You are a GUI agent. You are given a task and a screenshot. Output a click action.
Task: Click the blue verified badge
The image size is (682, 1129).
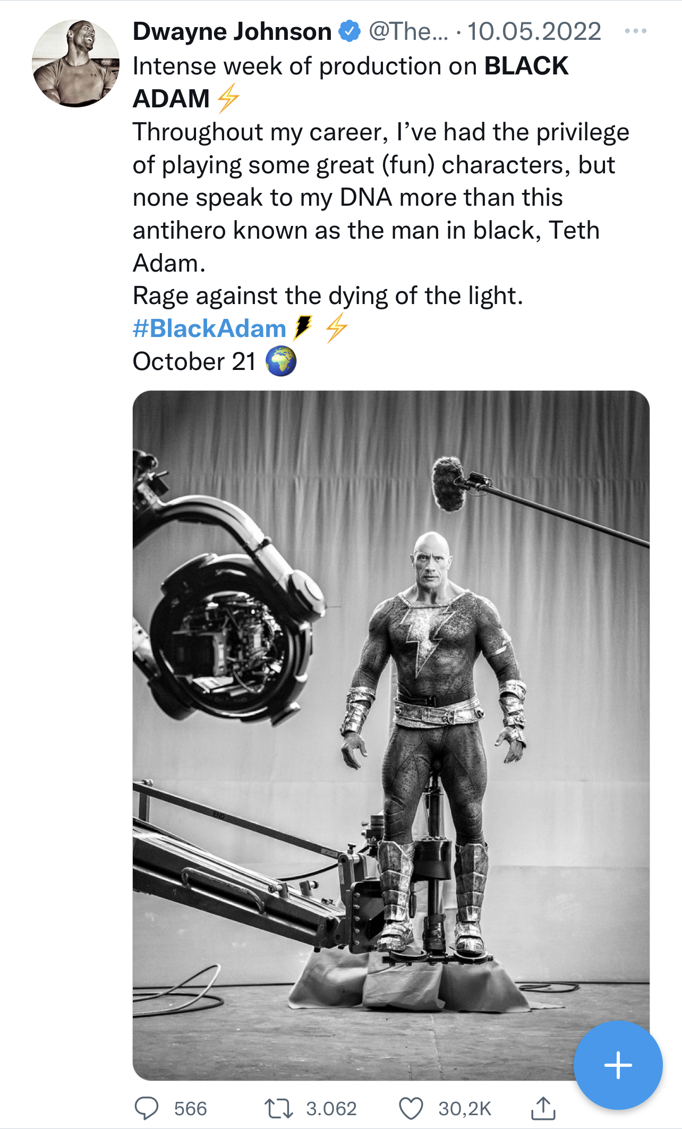[x=349, y=31]
